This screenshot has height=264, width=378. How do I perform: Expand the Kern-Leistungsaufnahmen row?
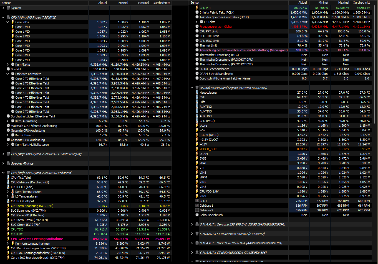[8, 244]
